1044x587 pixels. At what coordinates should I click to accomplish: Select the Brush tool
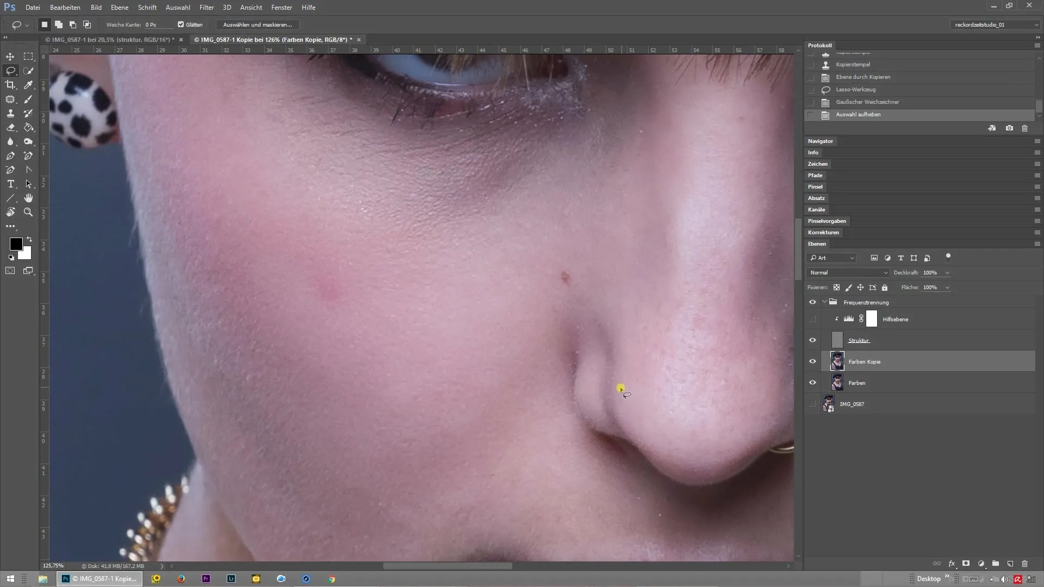(28, 99)
